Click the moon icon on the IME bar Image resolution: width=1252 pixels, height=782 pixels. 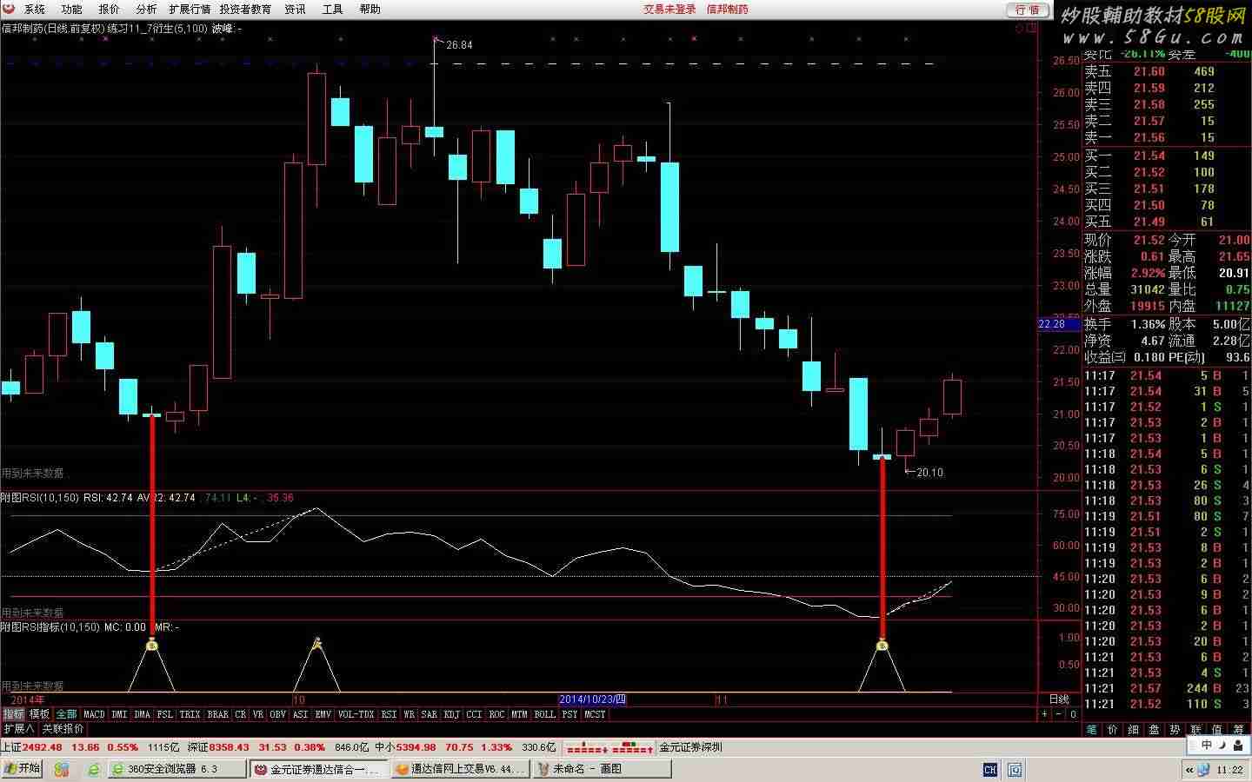(1222, 746)
